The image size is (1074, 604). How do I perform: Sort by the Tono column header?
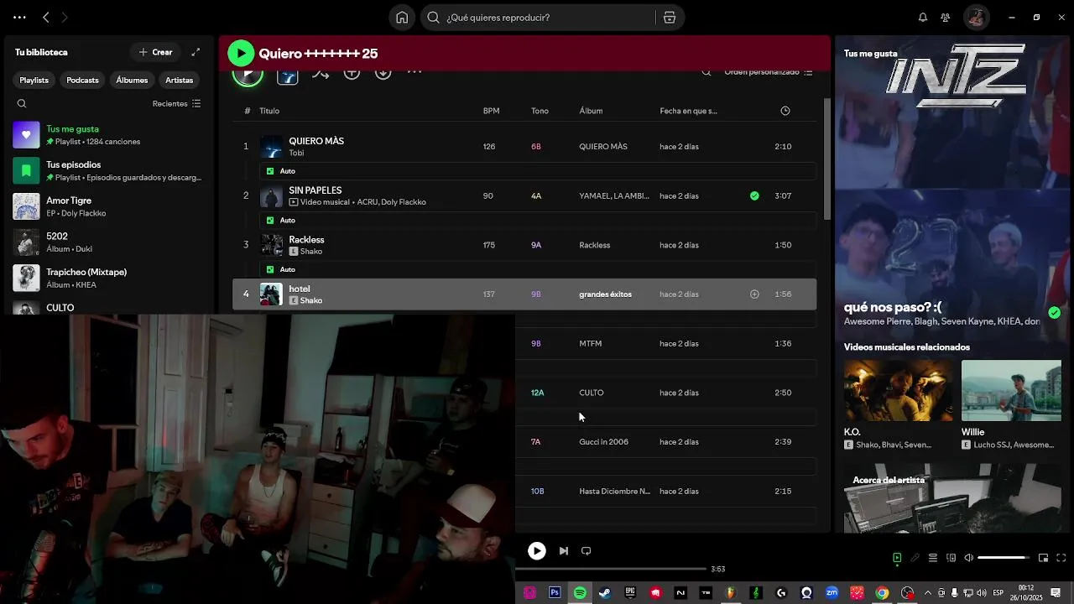point(540,111)
